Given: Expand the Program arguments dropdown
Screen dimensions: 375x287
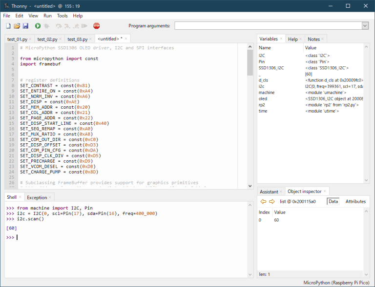Looking at the screenshot, I should tap(365, 26).
